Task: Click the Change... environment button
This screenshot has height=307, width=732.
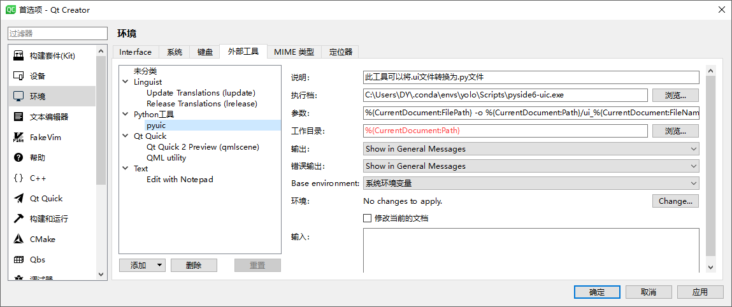Action: (675, 201)
